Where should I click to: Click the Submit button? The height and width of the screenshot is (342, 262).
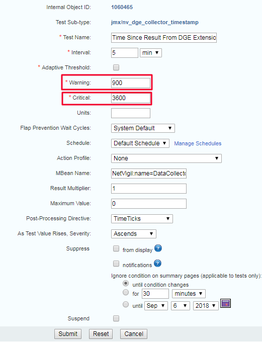click(x=68, y=334)
